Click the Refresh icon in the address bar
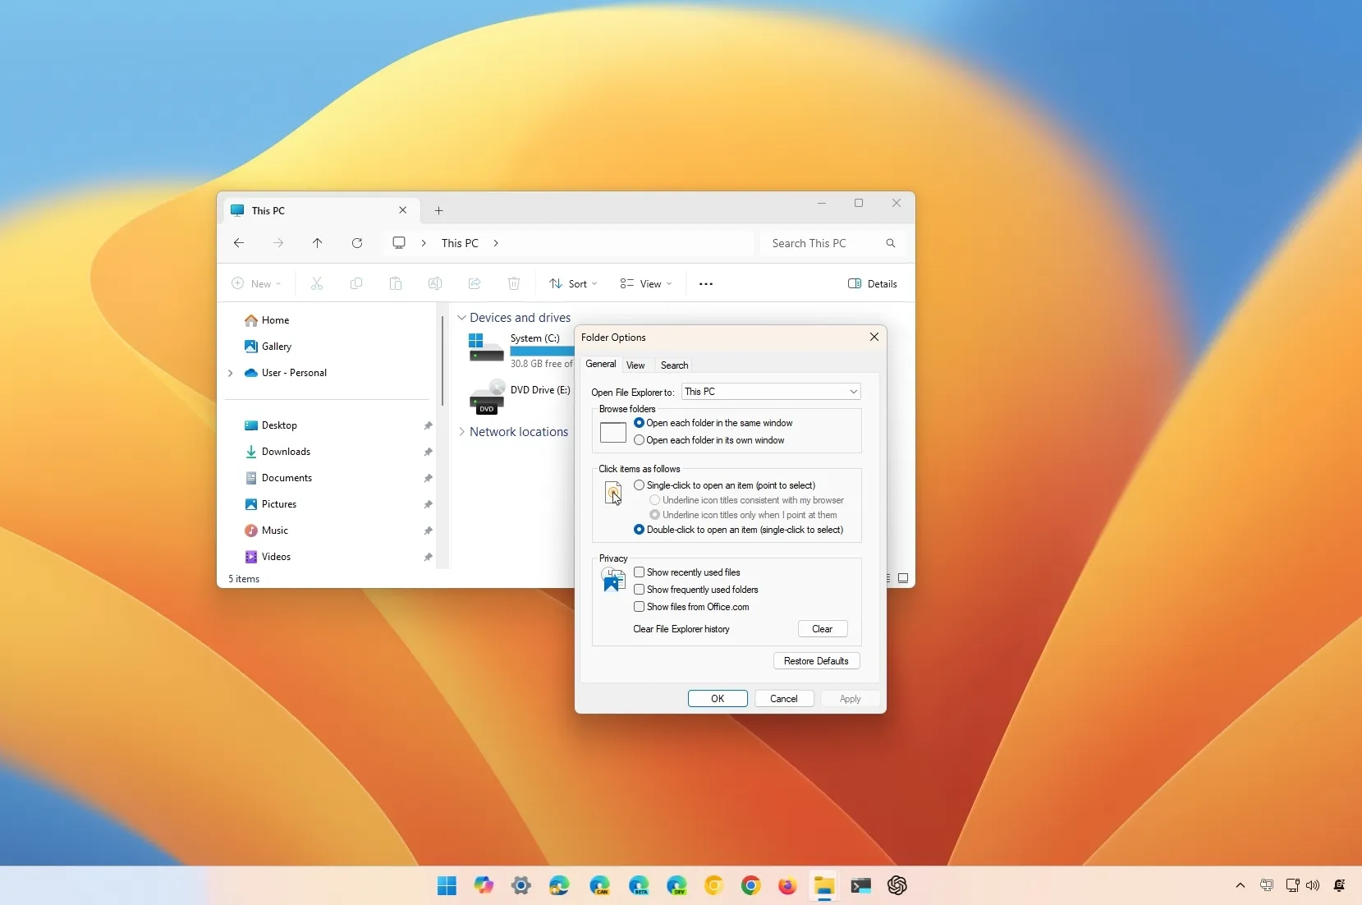Image resolution: width=1362 pixels, height=905 pixels. (358, 243)
